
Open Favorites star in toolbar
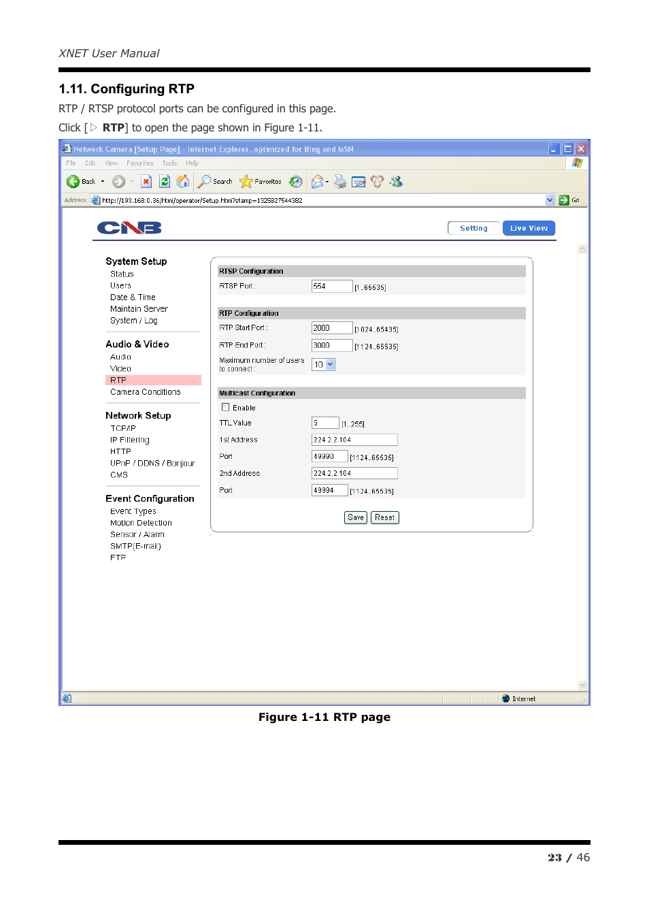click(246, 182)
